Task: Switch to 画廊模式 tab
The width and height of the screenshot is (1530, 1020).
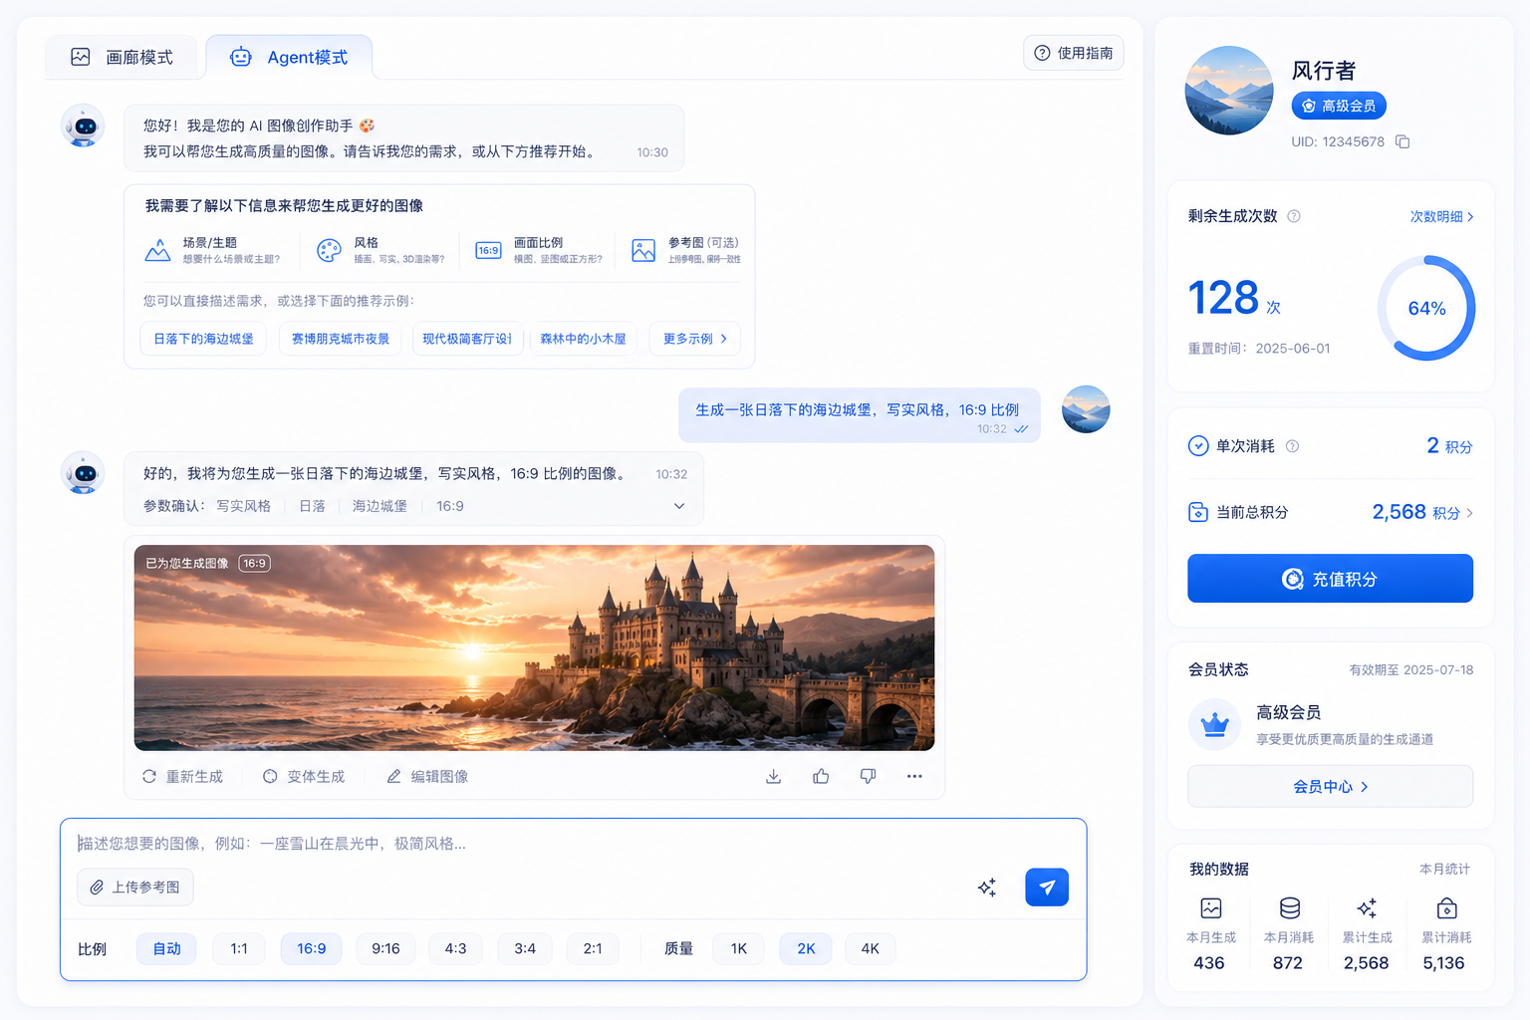Action: pos(122,58)
